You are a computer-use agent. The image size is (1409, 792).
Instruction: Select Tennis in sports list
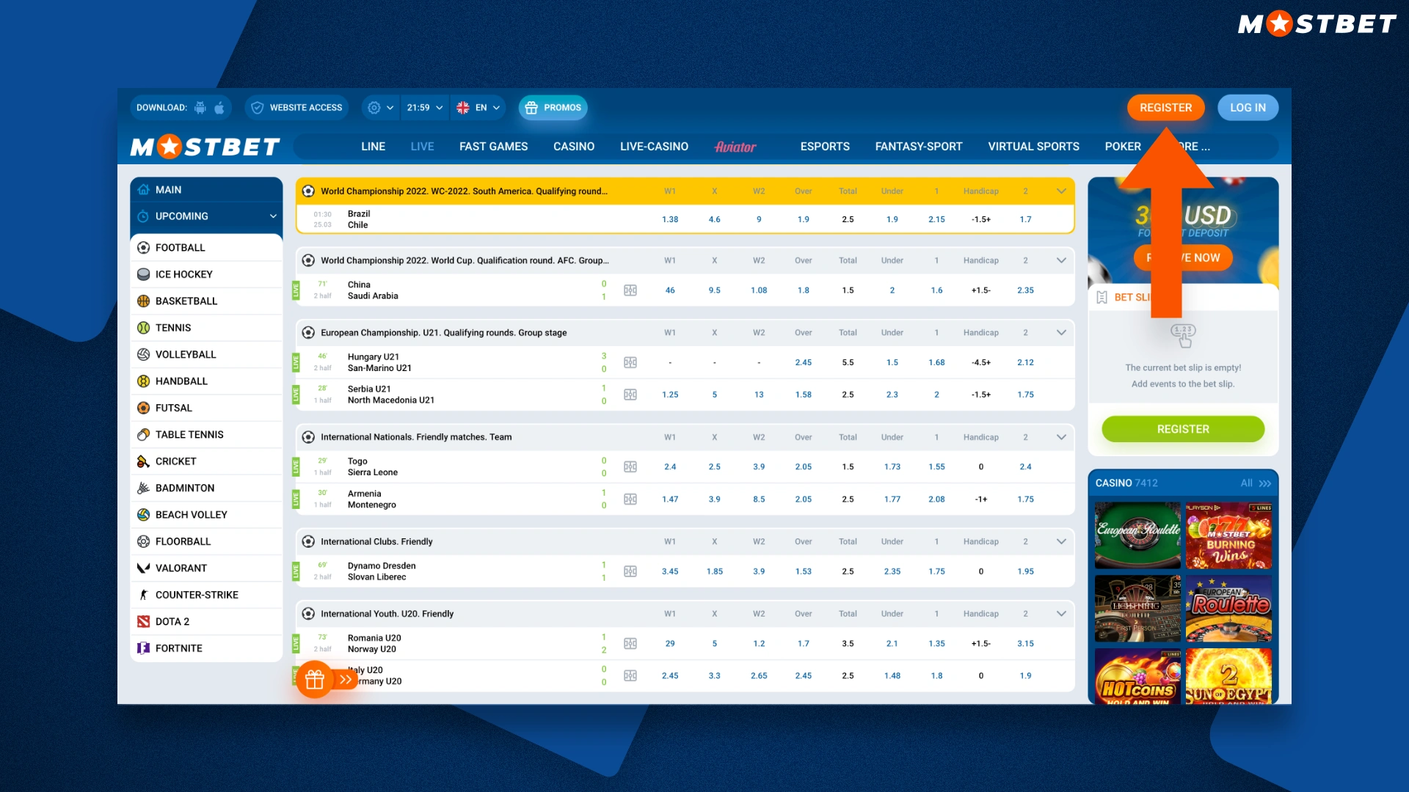pos(206,328)
